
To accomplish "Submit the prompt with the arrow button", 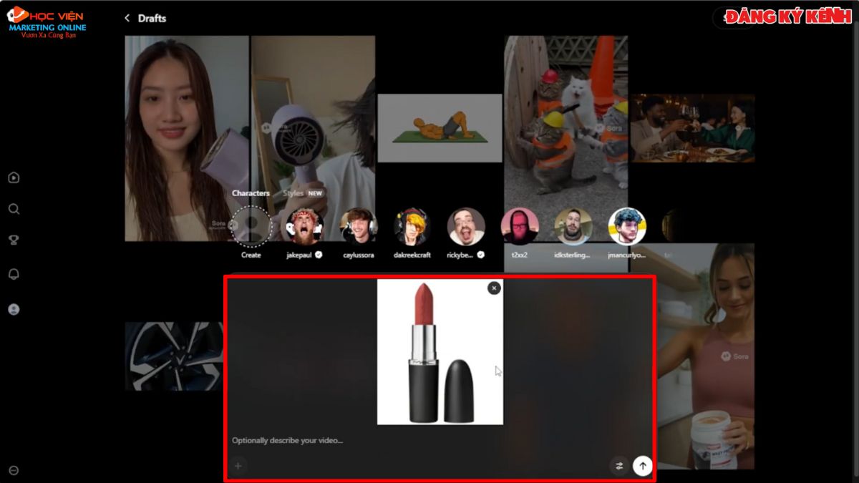I will [642, 465].
